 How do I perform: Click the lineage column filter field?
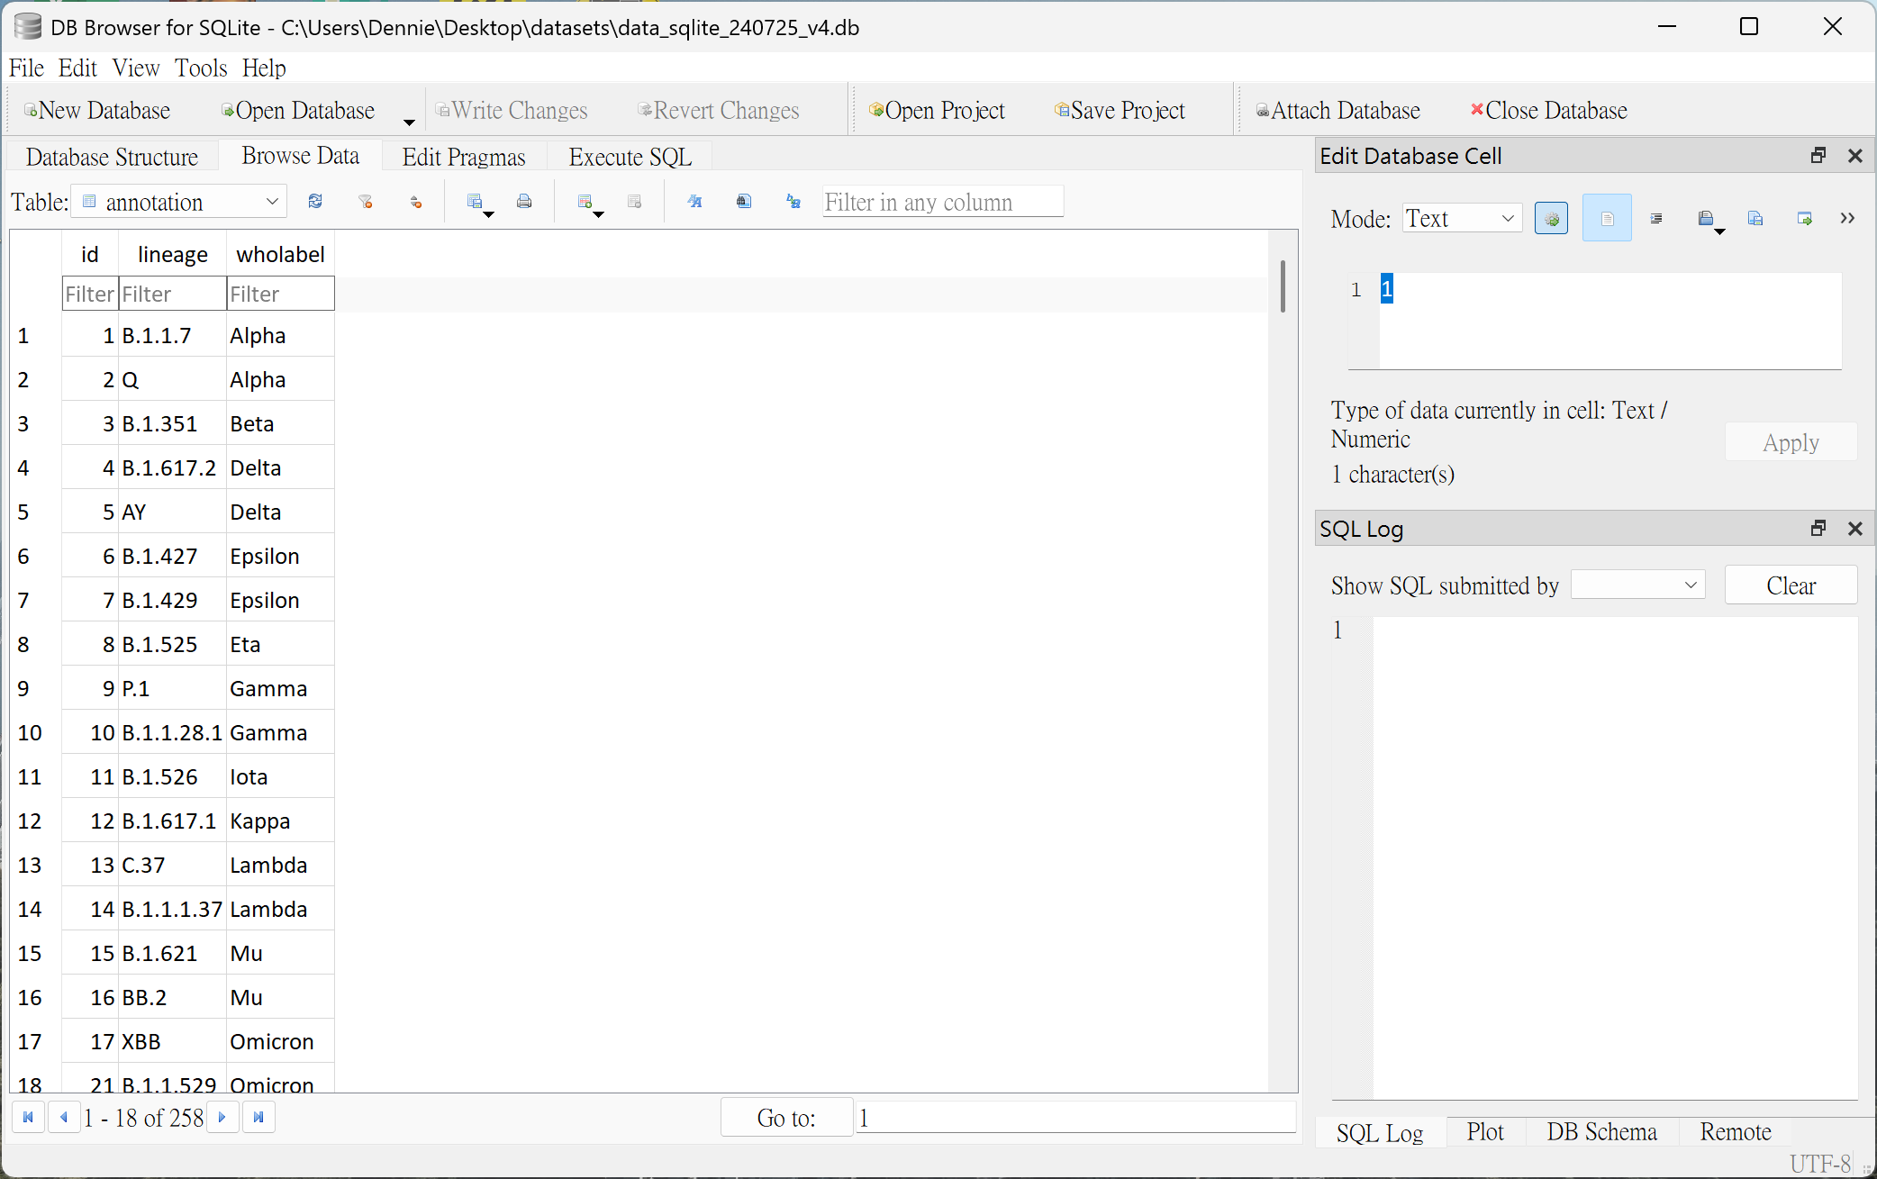[x=171, y=295]
